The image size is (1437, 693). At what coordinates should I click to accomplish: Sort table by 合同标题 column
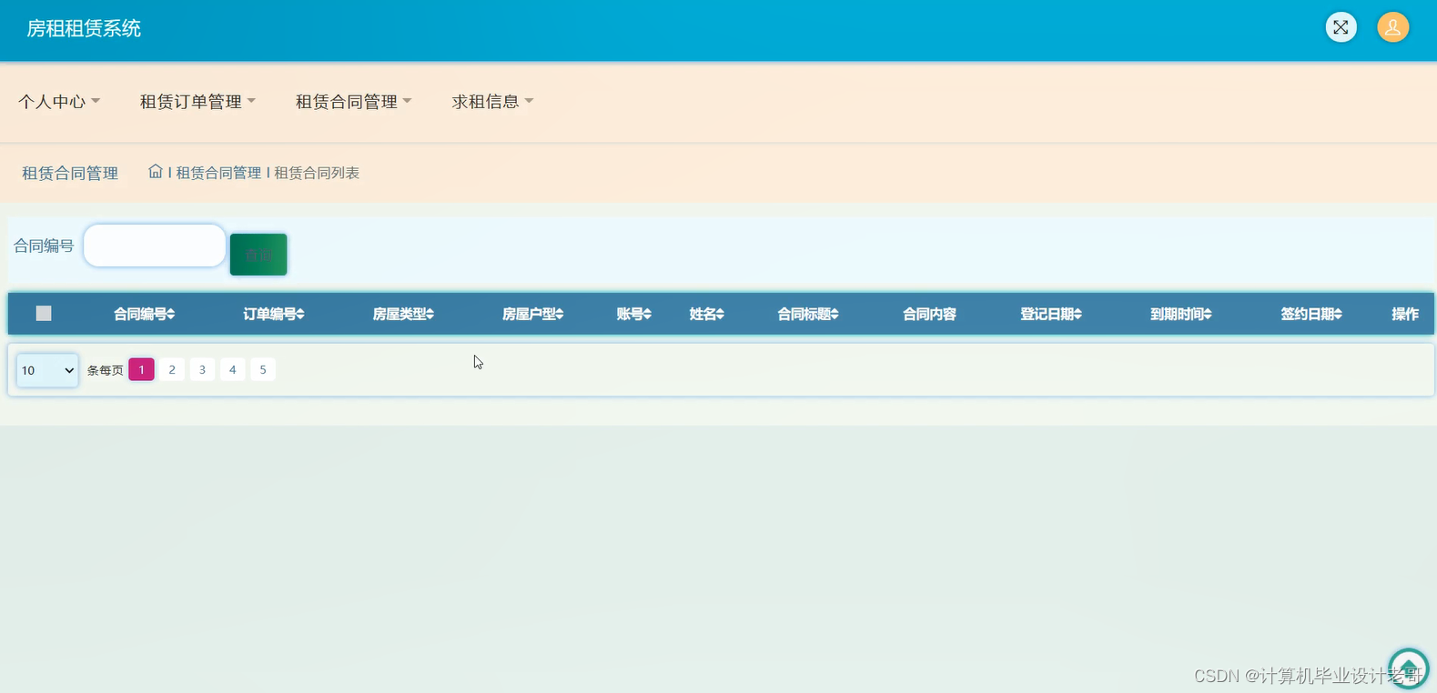807,314
